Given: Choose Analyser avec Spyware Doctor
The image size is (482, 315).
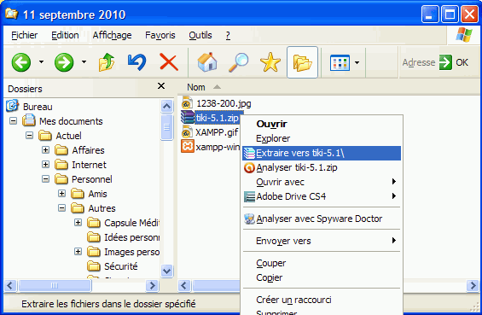Looking at the screenshot, I should click(322, 219).
